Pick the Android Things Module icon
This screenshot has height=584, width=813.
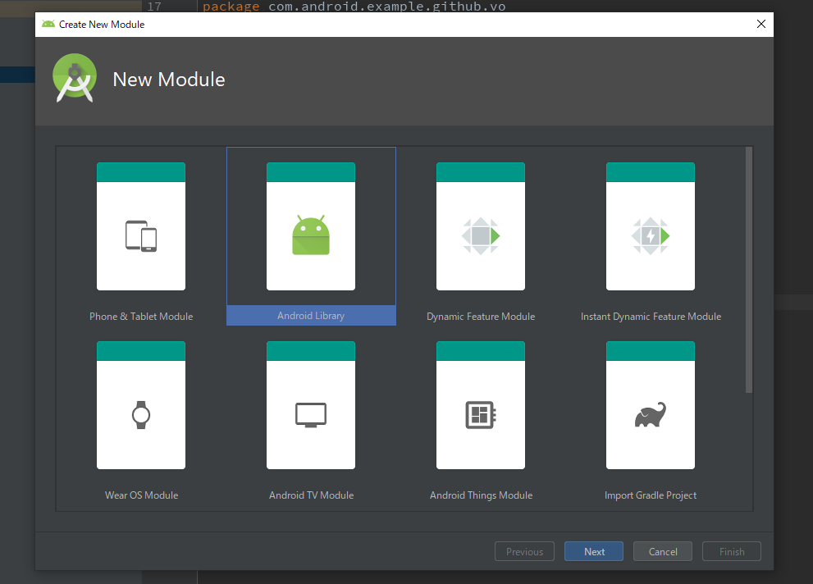coord(481,415)
